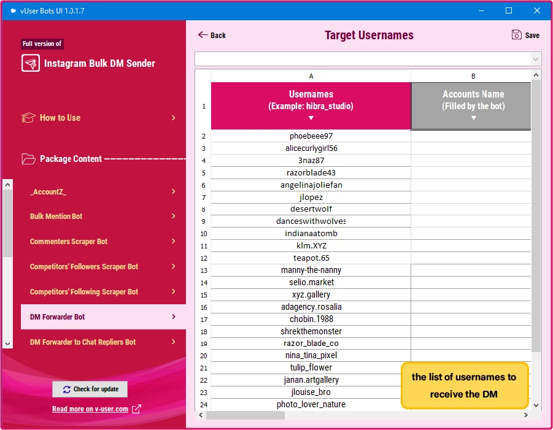Screen dimensions: 553x430
Task: Select the username cell selio.market
Action: click(x=311, y=282)
